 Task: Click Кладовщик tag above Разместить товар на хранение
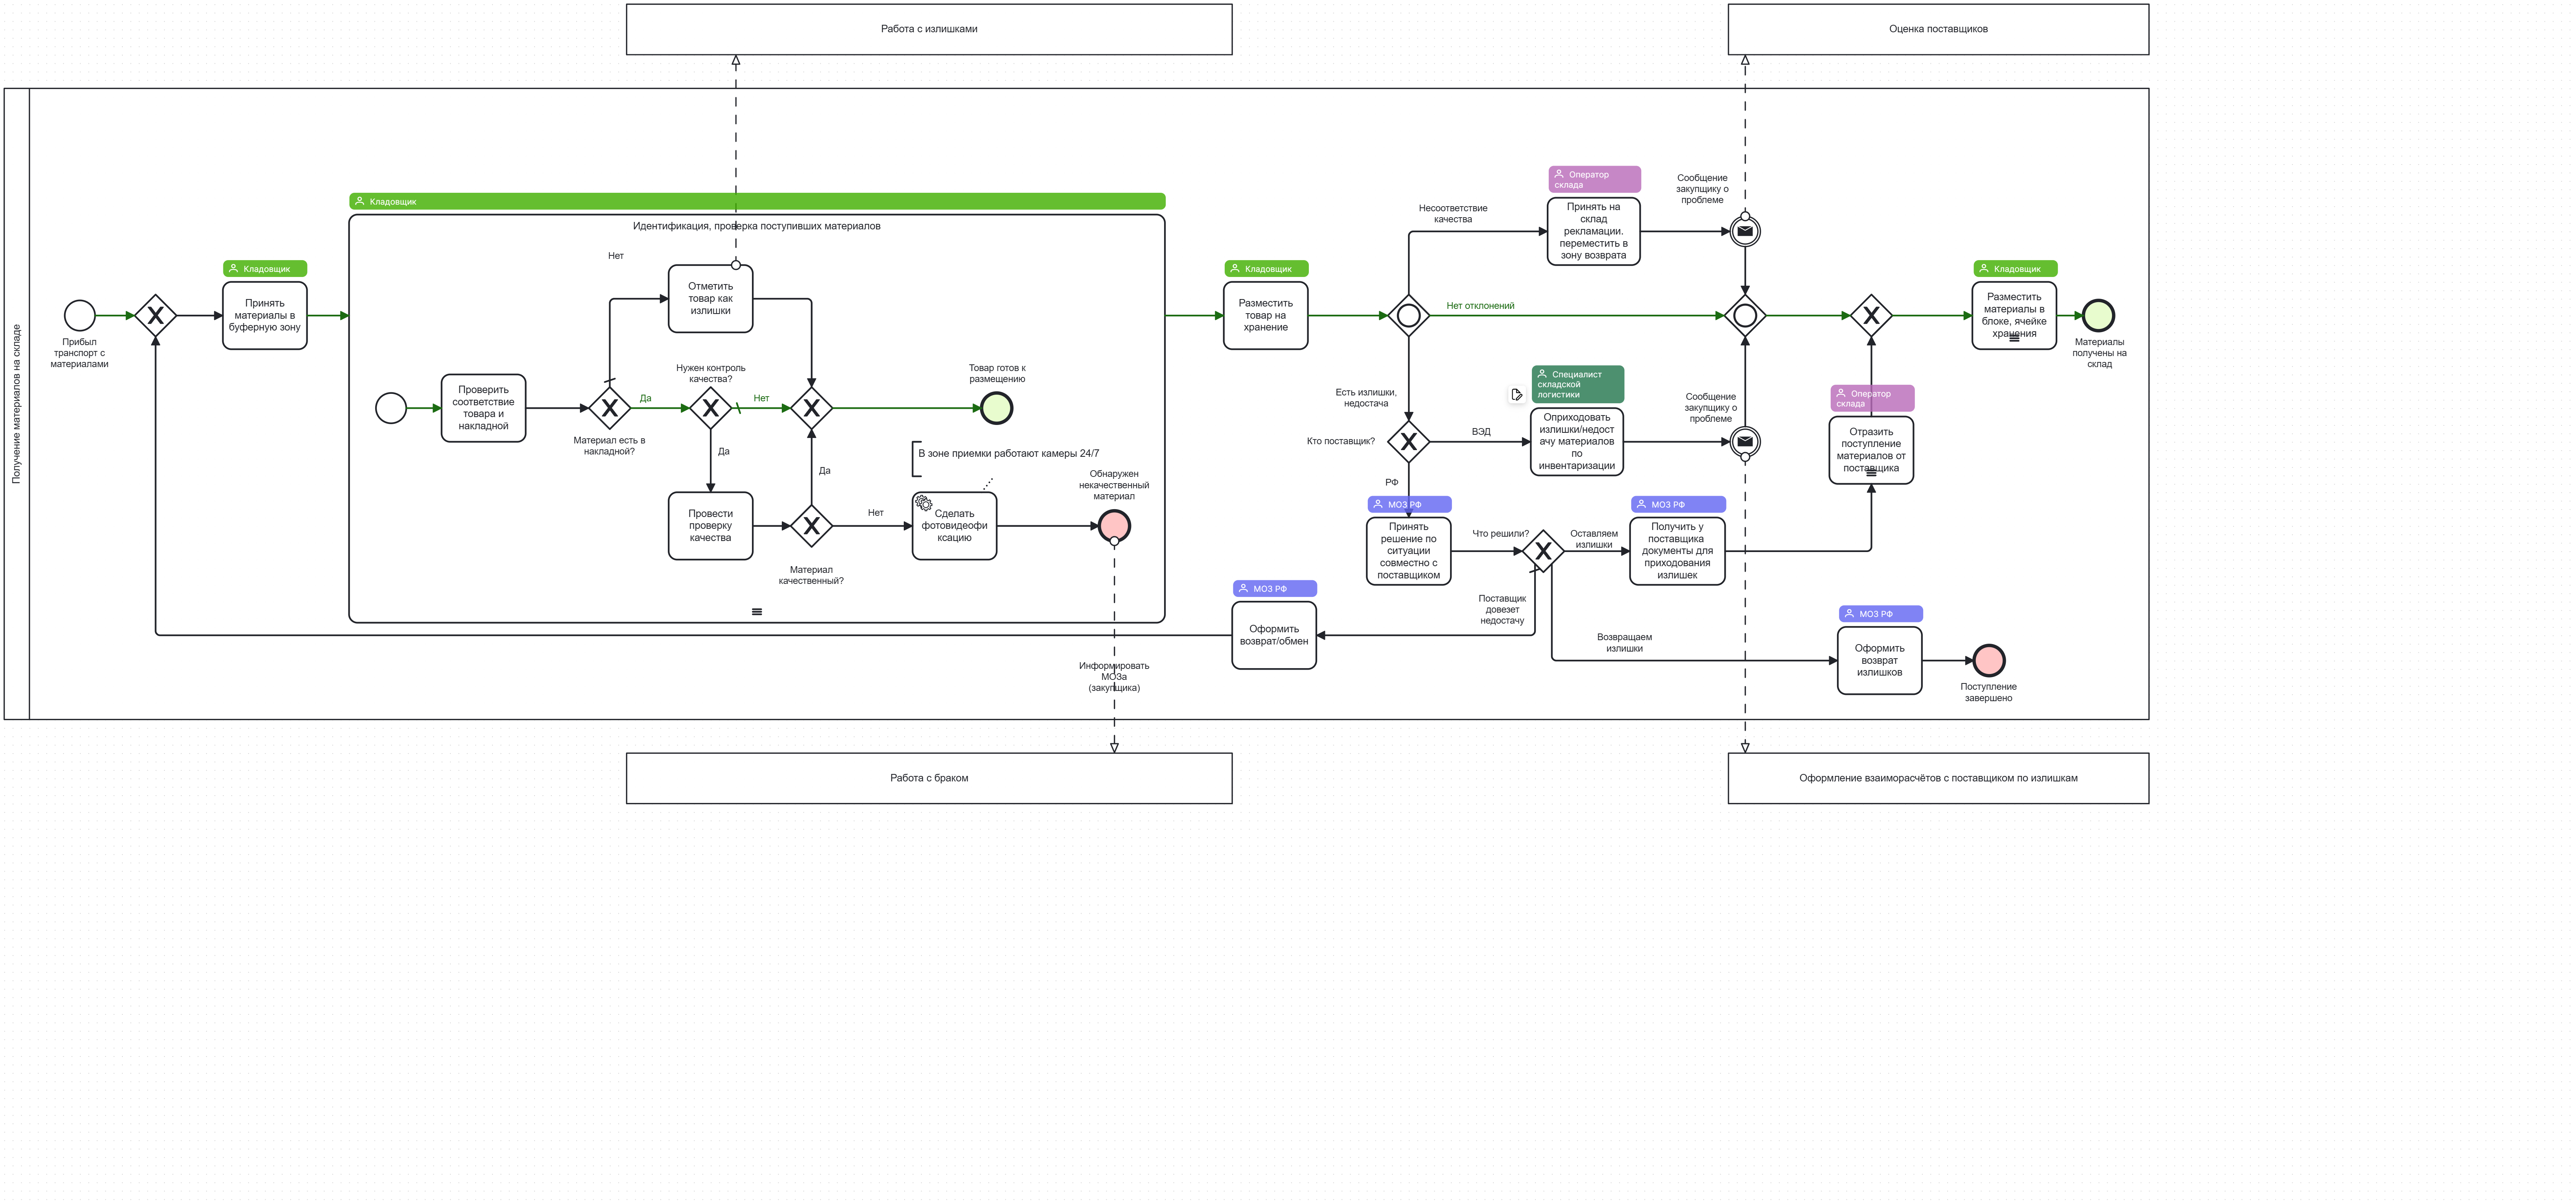[1266, 268]
